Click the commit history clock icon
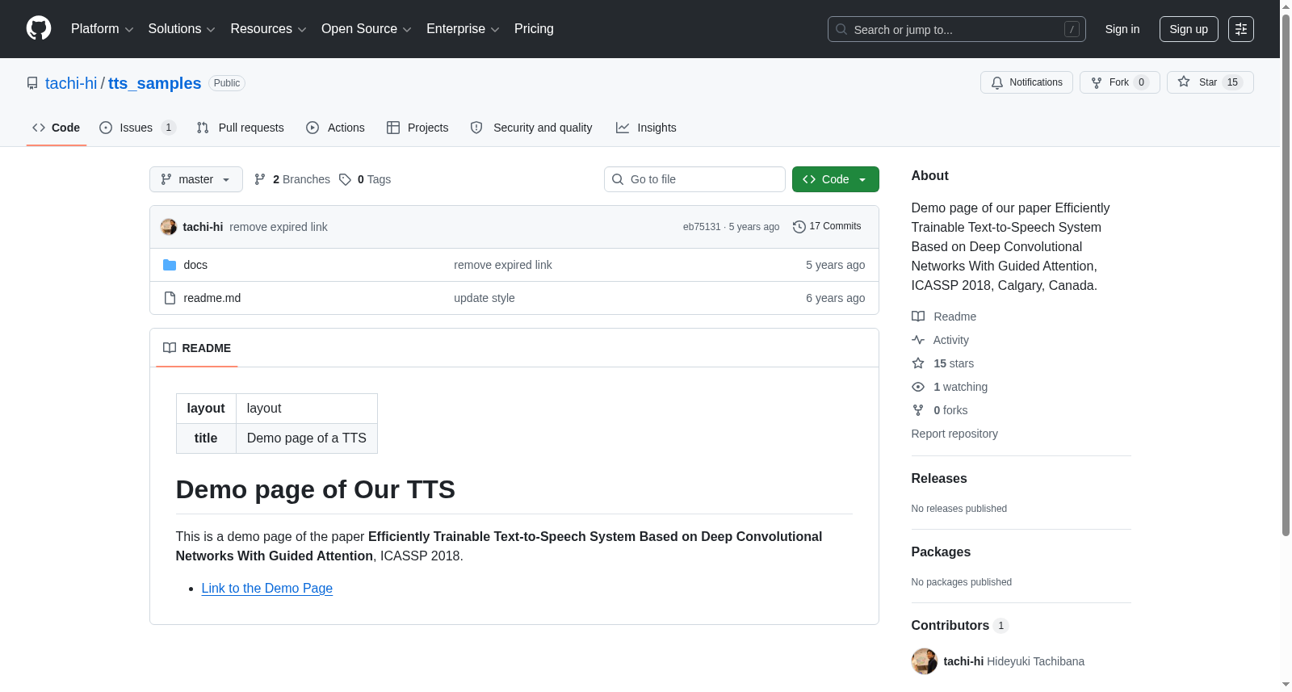Screen dimensions: 1292x692 [799, 227]
